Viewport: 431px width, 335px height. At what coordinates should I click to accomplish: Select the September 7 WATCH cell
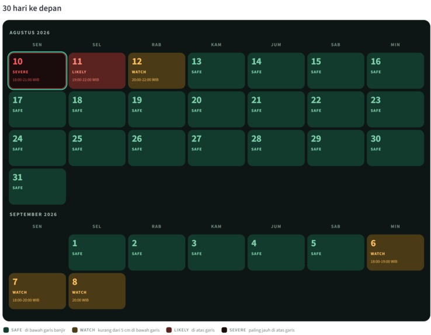[x=37, y=291]
